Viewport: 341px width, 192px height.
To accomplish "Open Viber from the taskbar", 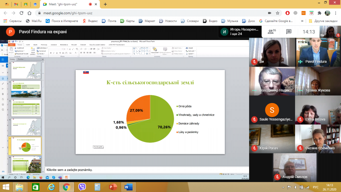I will [x=82, y=187].
